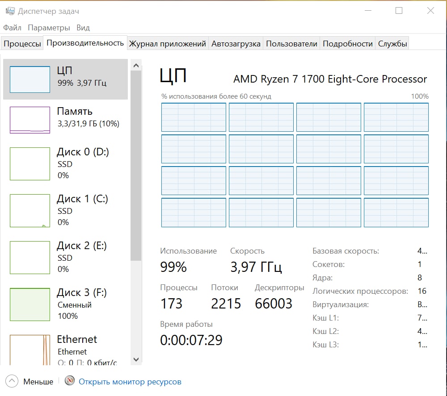Click the Открыть монитор ресурсов link
447x396 pixels.
click(x=130, y=382)
